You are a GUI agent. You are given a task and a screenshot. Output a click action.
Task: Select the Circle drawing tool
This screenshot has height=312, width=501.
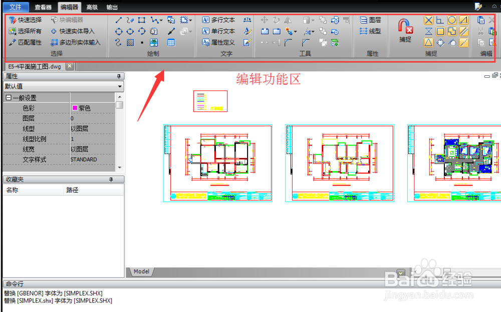click(x=119, y=32)
